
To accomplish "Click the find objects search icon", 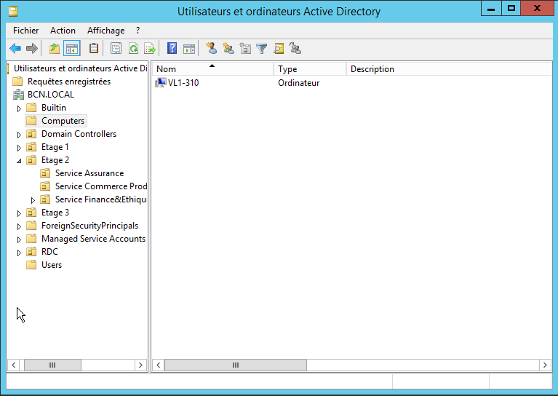I will 279,49.
